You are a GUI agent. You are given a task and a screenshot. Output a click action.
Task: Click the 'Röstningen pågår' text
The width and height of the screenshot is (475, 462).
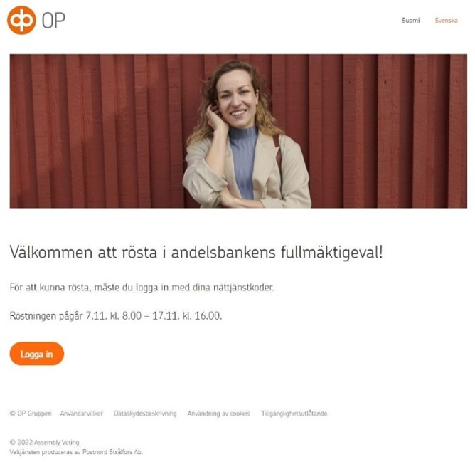coord(46,316)
